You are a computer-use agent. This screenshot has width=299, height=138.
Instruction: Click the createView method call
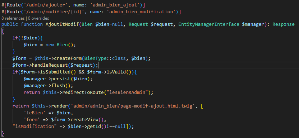click(x=84, y=120)
